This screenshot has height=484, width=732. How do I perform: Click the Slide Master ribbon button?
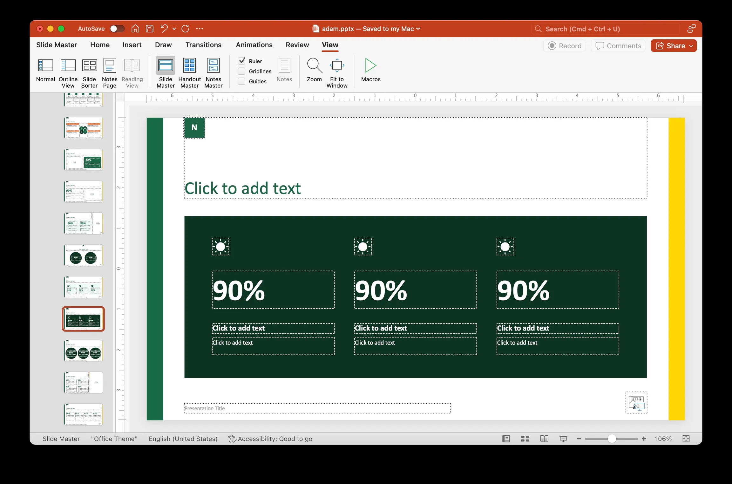tap(166, 72)
